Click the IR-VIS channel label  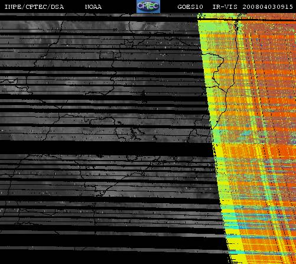tap(225, 7)
